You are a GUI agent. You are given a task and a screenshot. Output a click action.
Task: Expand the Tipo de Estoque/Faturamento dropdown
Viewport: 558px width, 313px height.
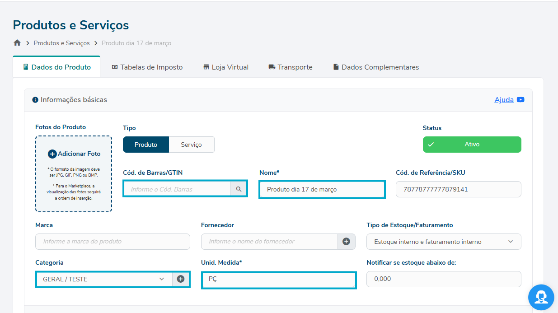pos(443,242)
